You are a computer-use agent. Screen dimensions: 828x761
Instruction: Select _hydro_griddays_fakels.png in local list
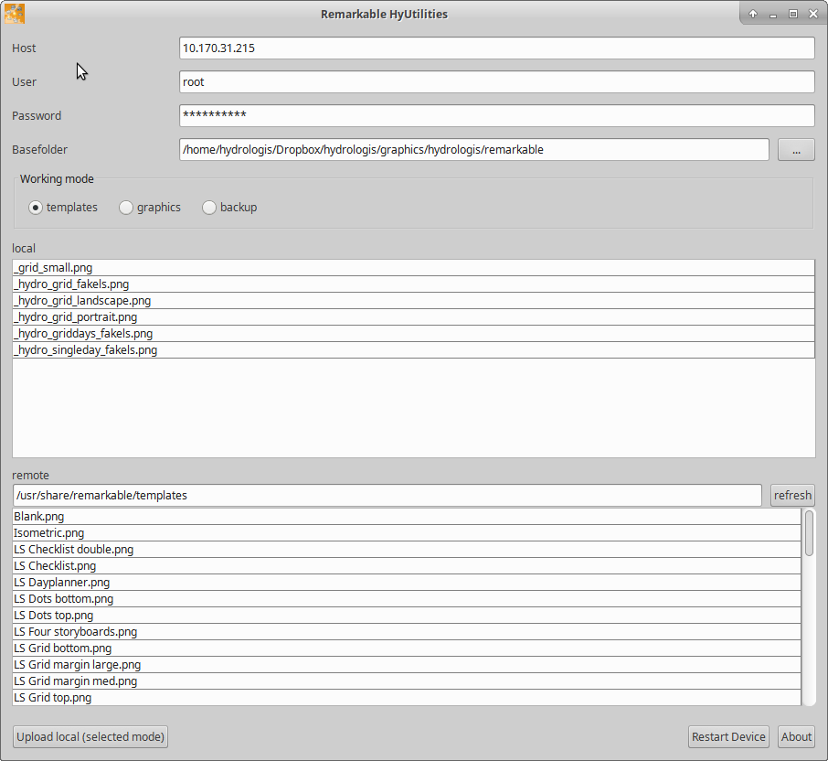413,334
